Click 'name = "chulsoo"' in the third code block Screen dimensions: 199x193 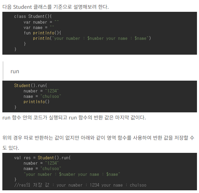(x=42, y=168)
